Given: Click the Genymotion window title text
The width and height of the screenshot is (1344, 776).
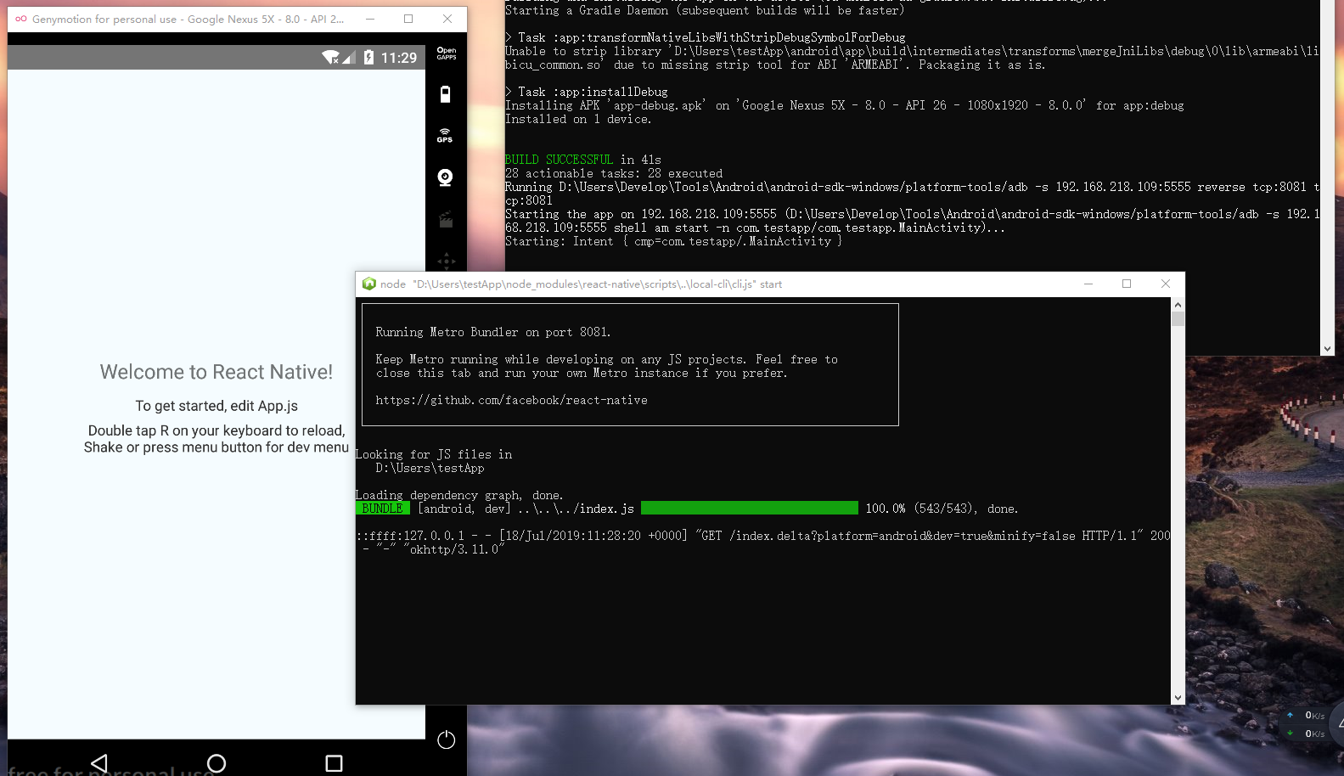Looking at the screenshot, I should (x=188, y=19).
